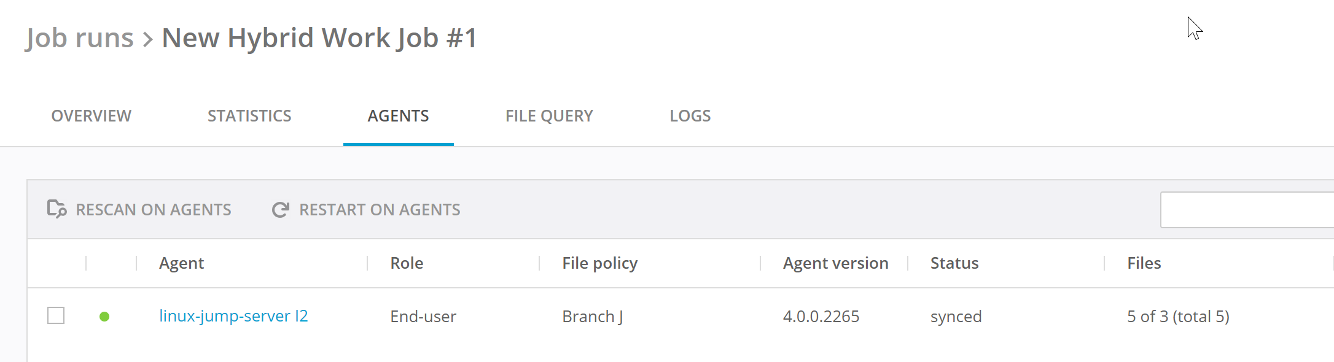1334x362 pixels.
Task: Show the Logs tab
Action: pos(690,116)
